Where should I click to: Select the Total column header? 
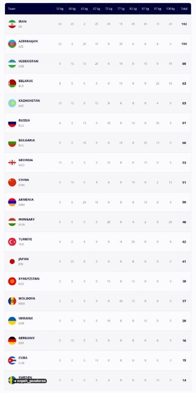[184, 9]
